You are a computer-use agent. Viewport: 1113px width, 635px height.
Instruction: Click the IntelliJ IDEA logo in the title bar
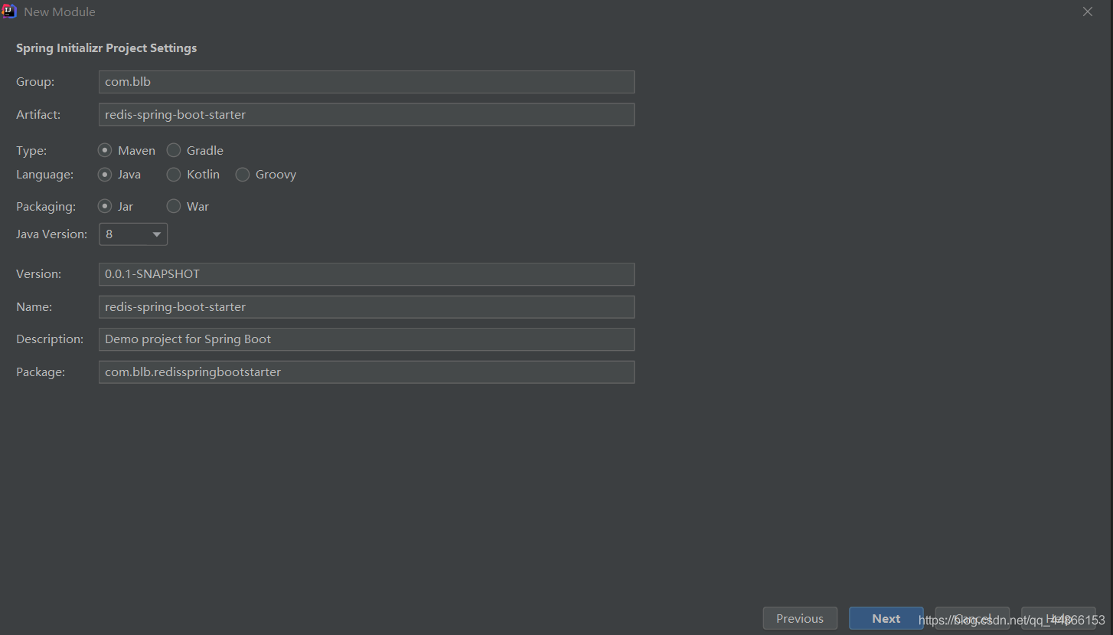(x=9, y=11)
